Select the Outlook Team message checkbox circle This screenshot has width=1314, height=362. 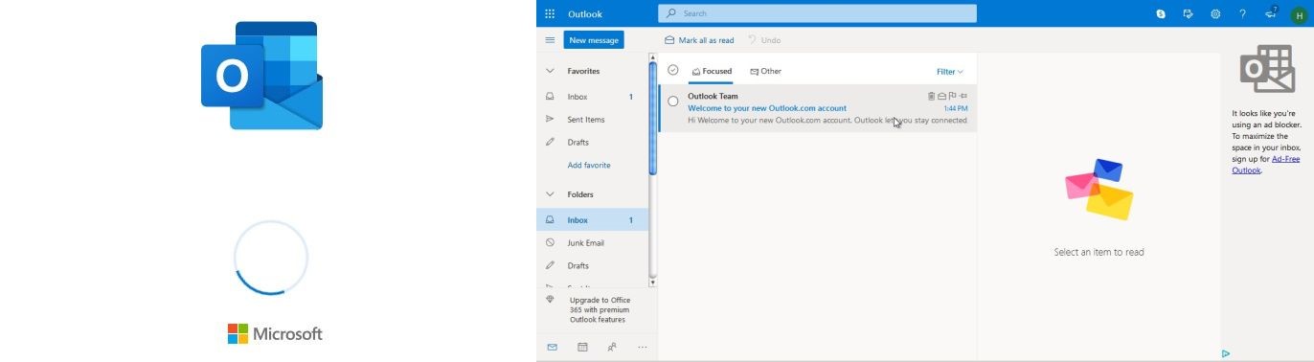pos(673,101)
